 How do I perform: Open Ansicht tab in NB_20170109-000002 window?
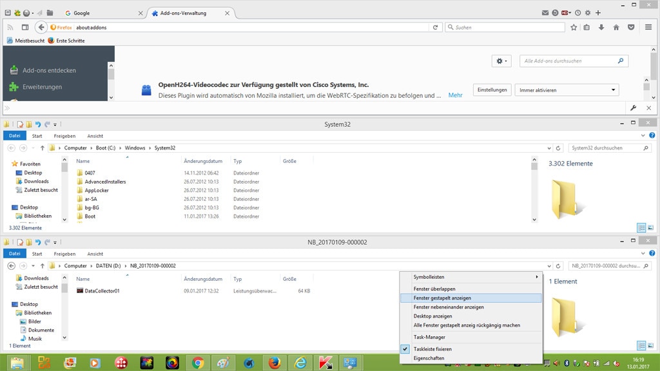click(95, 254)
